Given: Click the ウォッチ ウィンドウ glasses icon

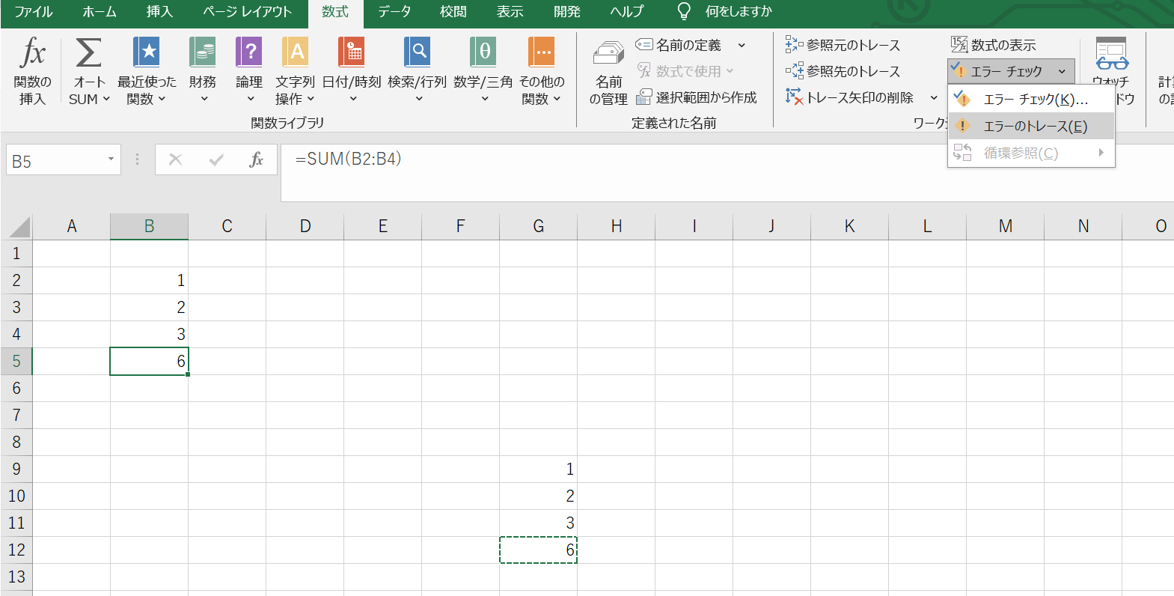Looking at the screenshot, I should [x=1111, y=54].
